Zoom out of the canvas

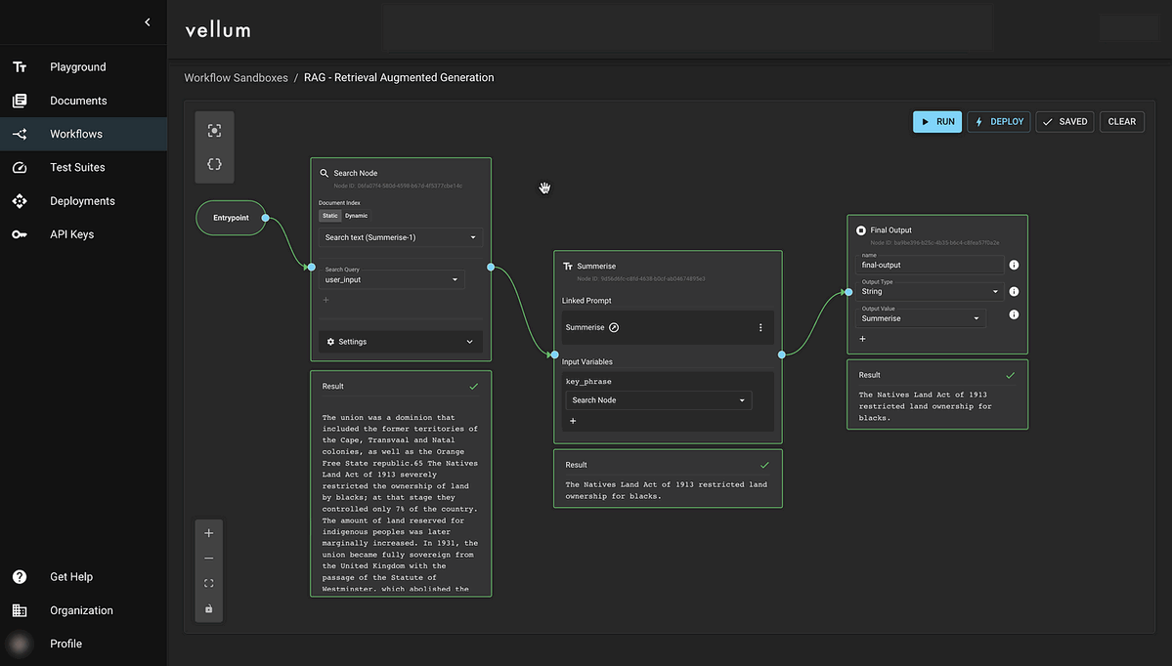tap(208, 559)
